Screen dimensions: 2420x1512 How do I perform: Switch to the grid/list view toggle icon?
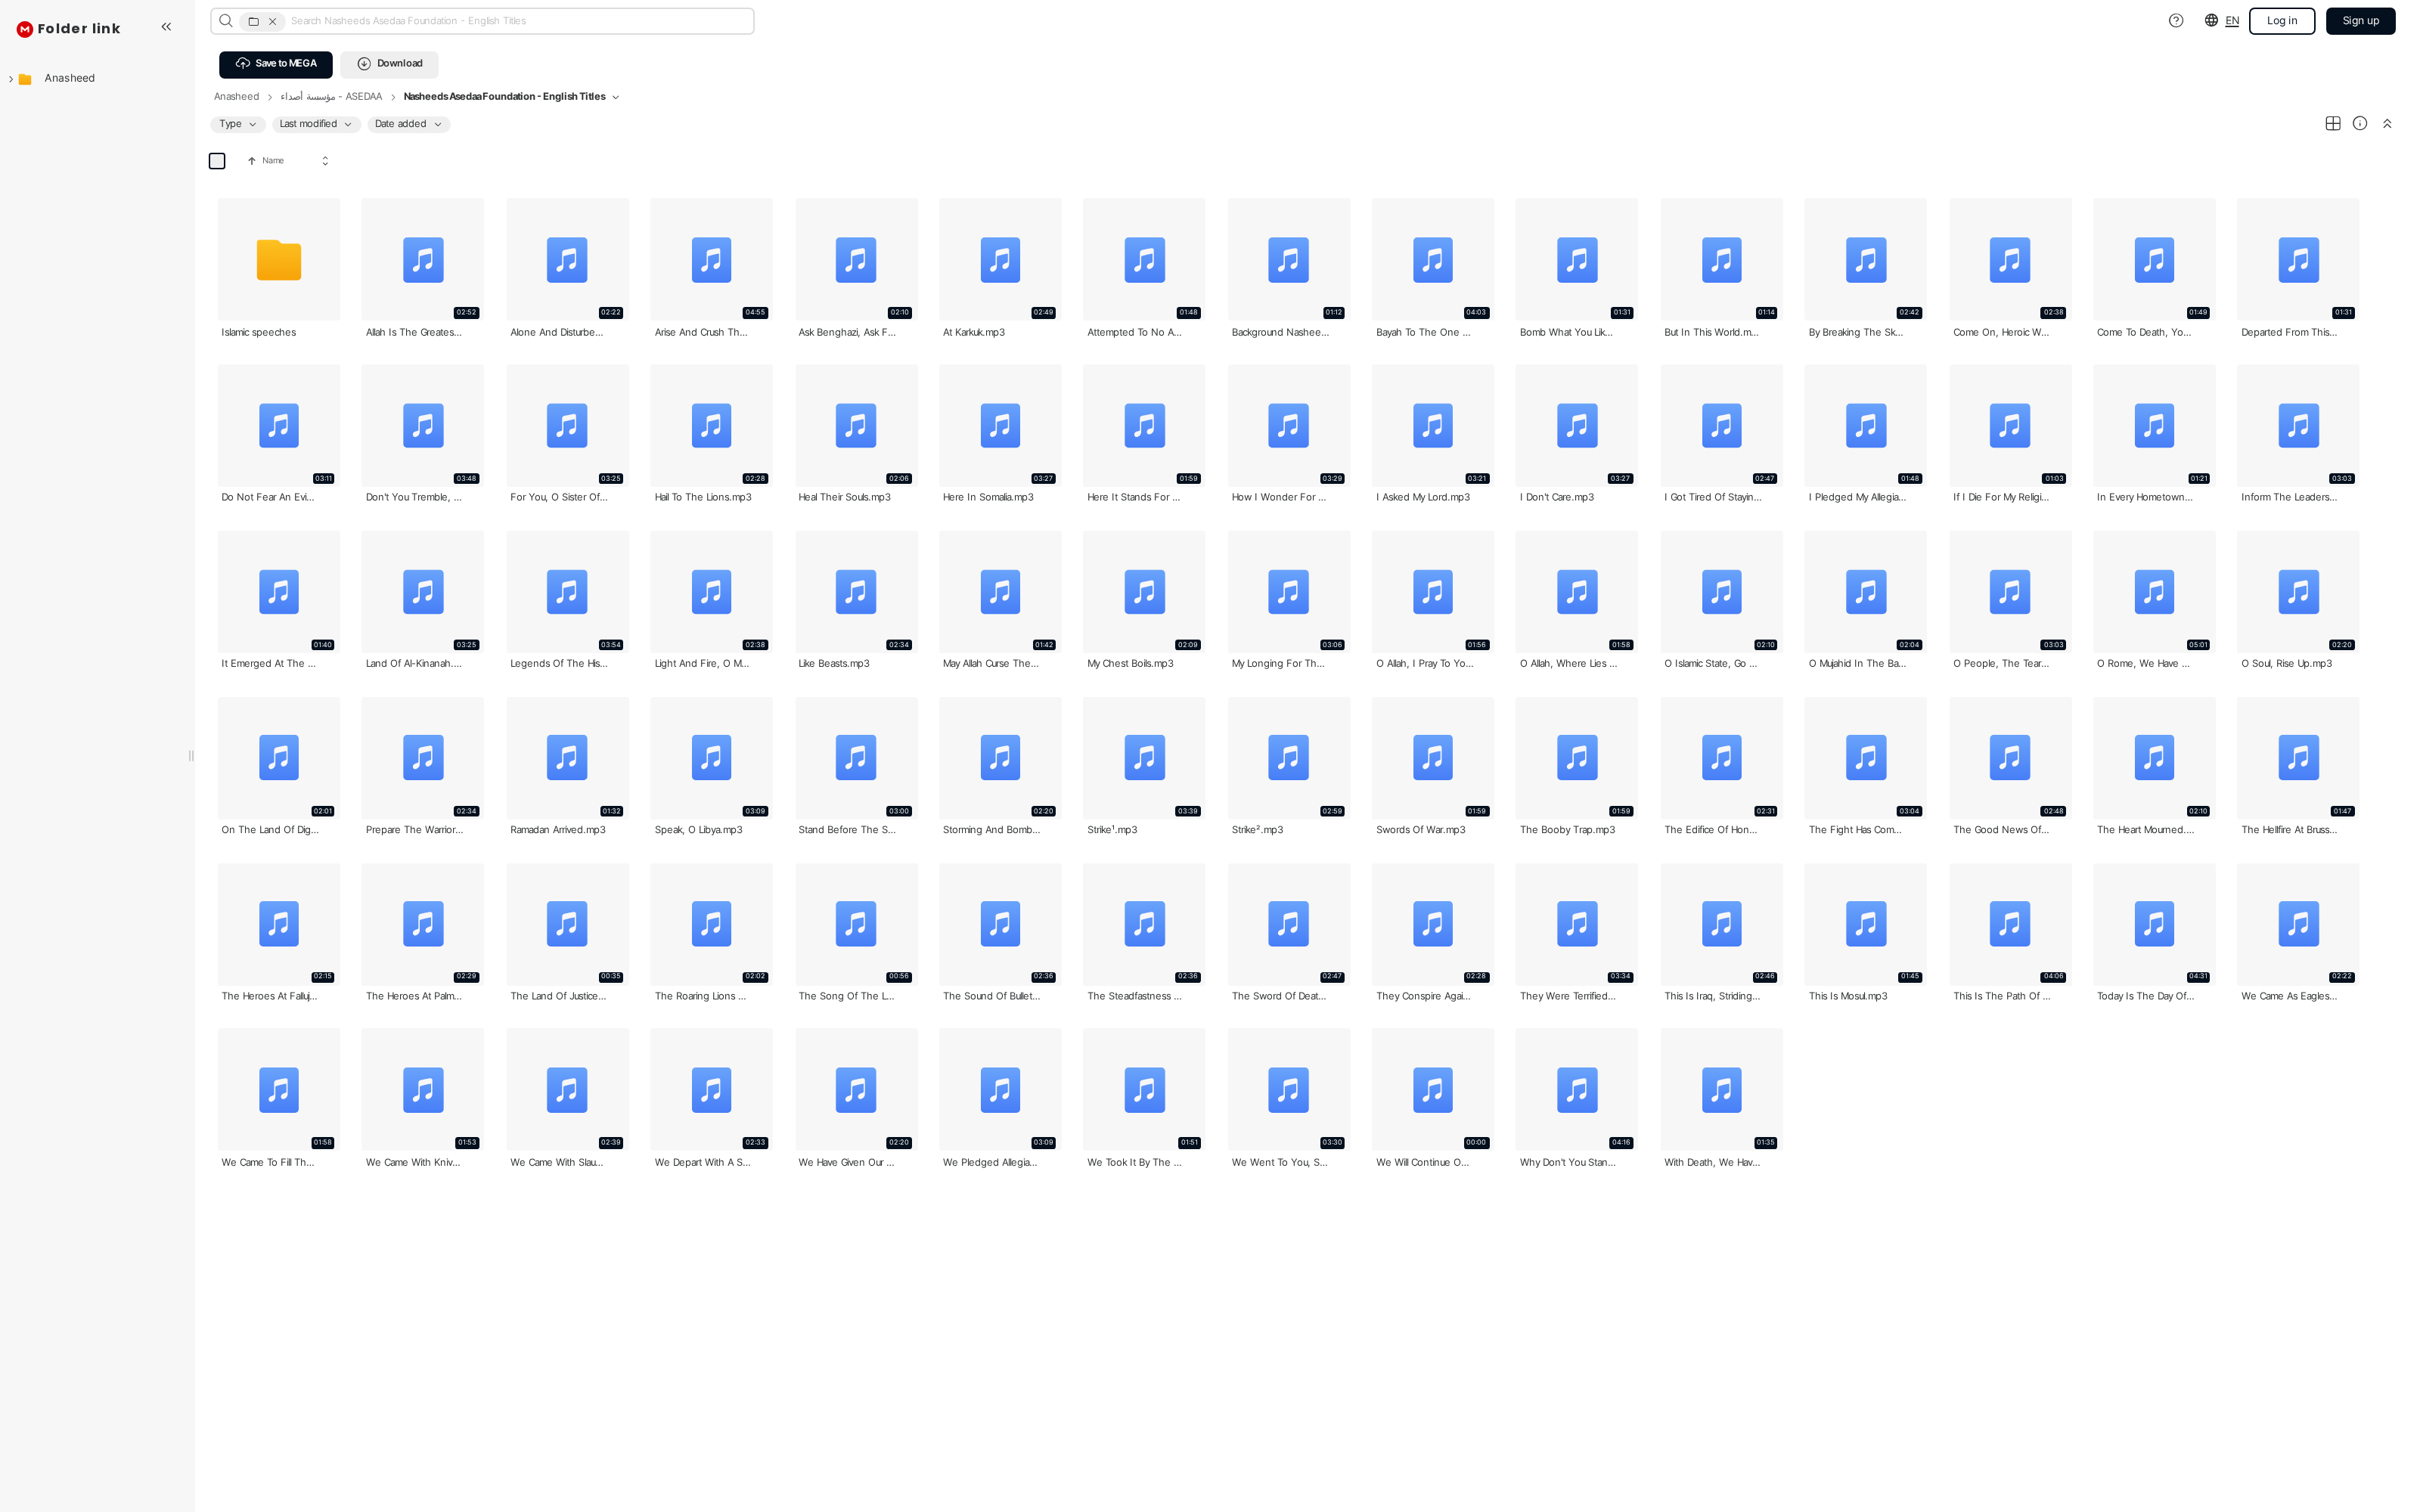tap(2332, 124)
